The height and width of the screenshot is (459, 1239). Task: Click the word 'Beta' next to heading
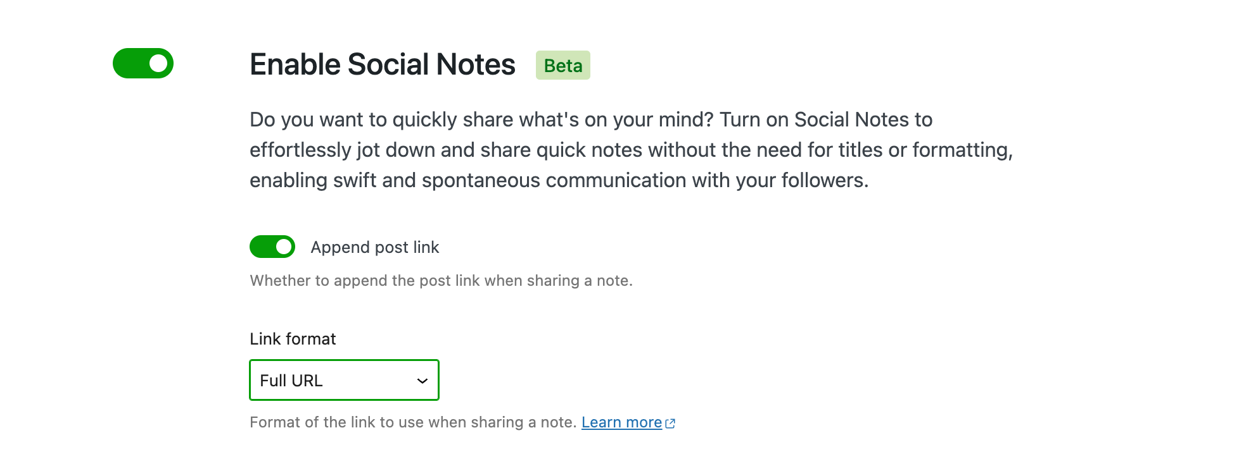pyautogui.click(x=563, y=66)
